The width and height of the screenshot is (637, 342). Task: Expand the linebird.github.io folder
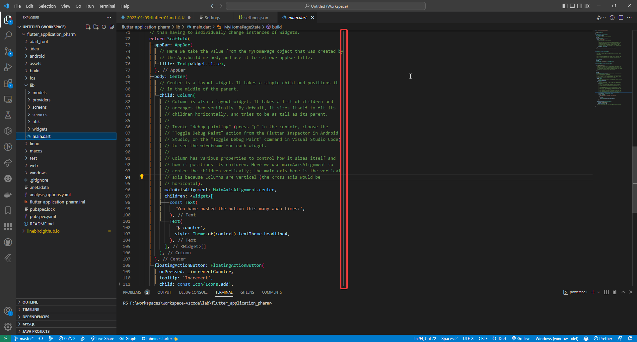coord(43,231)
